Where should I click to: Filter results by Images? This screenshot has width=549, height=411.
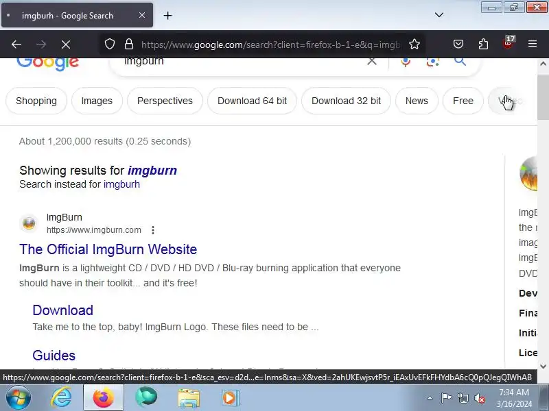coord(97,101)
